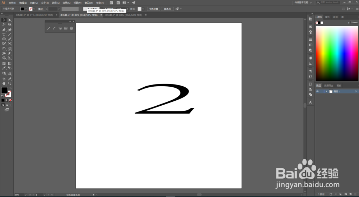
Task: Select the Lasso tool
Action: pyautogui.click(x=10, y=24)
